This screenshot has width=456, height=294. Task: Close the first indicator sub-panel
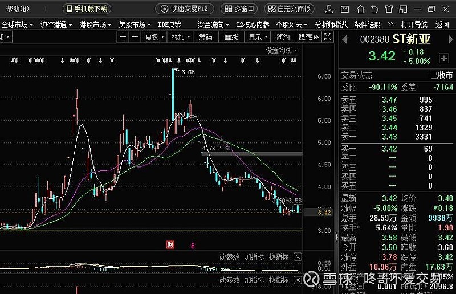click(298, 257)
